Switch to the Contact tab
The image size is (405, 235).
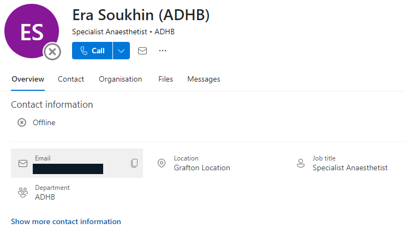[71, 79]
